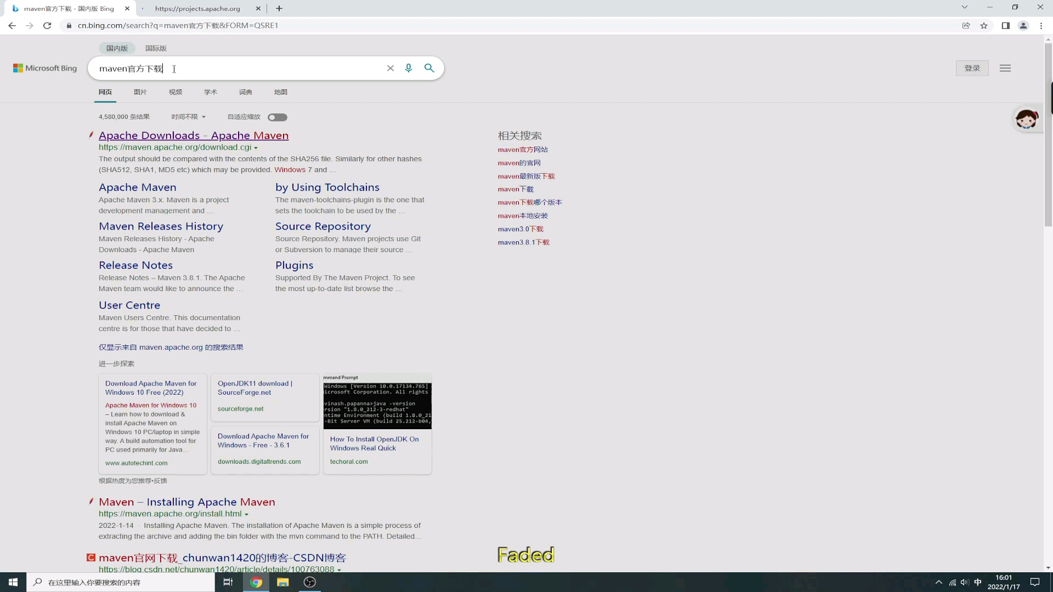1053x592 pixels.
Task: Open the 时间不限 time filter dropdown
Action: click(188, 117)
